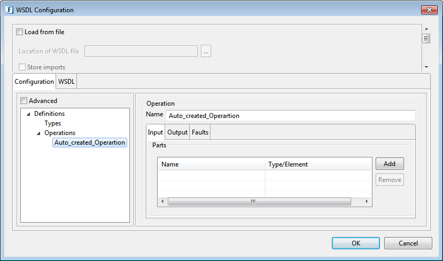Click the Add button for Parts

click(390, 164)
